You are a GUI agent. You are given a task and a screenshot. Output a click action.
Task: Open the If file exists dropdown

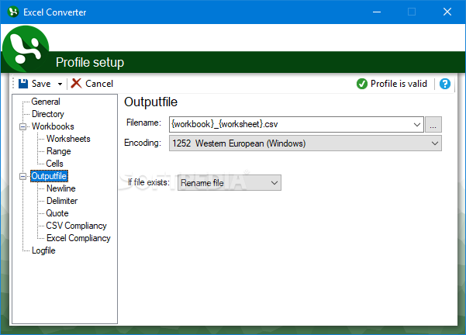tap(230, 183)
